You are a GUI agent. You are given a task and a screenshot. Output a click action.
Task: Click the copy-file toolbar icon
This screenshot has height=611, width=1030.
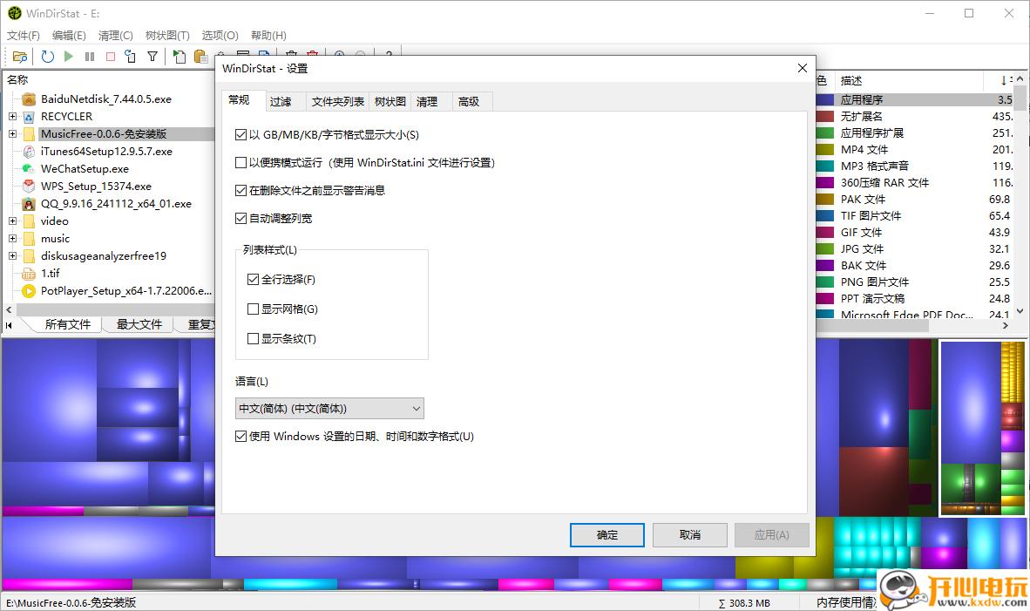[179, 56]
